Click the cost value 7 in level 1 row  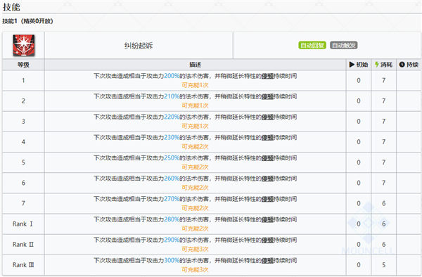point(384,80)
